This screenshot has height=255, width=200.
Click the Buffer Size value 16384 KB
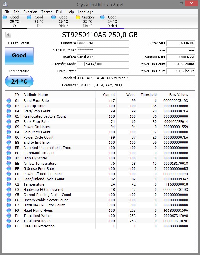pyautogui.click(x=181, y=43)
